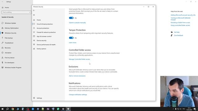
Task: Open Family options page
Action: click(41, 49)
